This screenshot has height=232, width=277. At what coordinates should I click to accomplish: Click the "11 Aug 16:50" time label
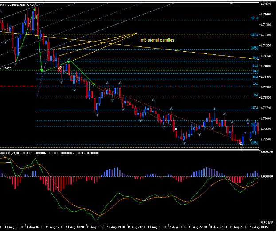pos(34,227)
